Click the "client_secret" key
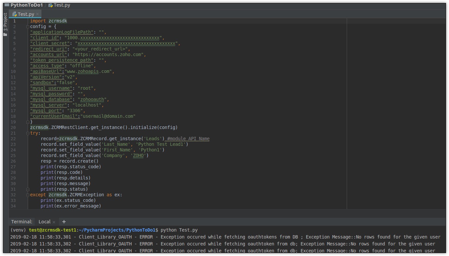 pyautogui.click(x=50, y=43)
